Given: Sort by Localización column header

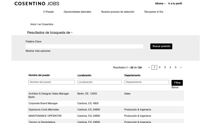Looking at the screenshot, I should (x=84, y=76).
